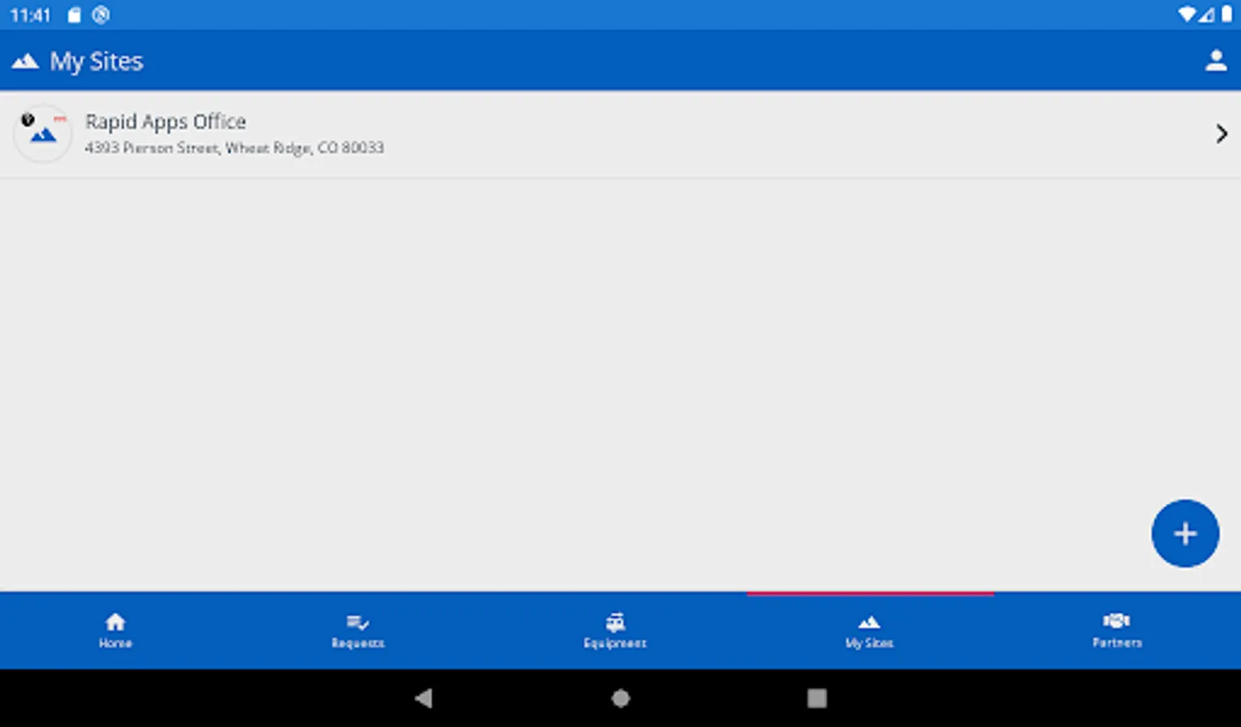
Task: Tap the SD card status bar icon
Action: 74,15
